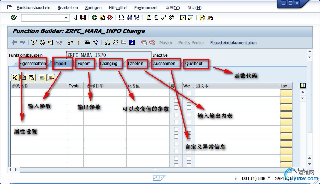Expand status bar with the triangle arrow
Viewport: 320px width, 184px height.
tap(236, 178)
